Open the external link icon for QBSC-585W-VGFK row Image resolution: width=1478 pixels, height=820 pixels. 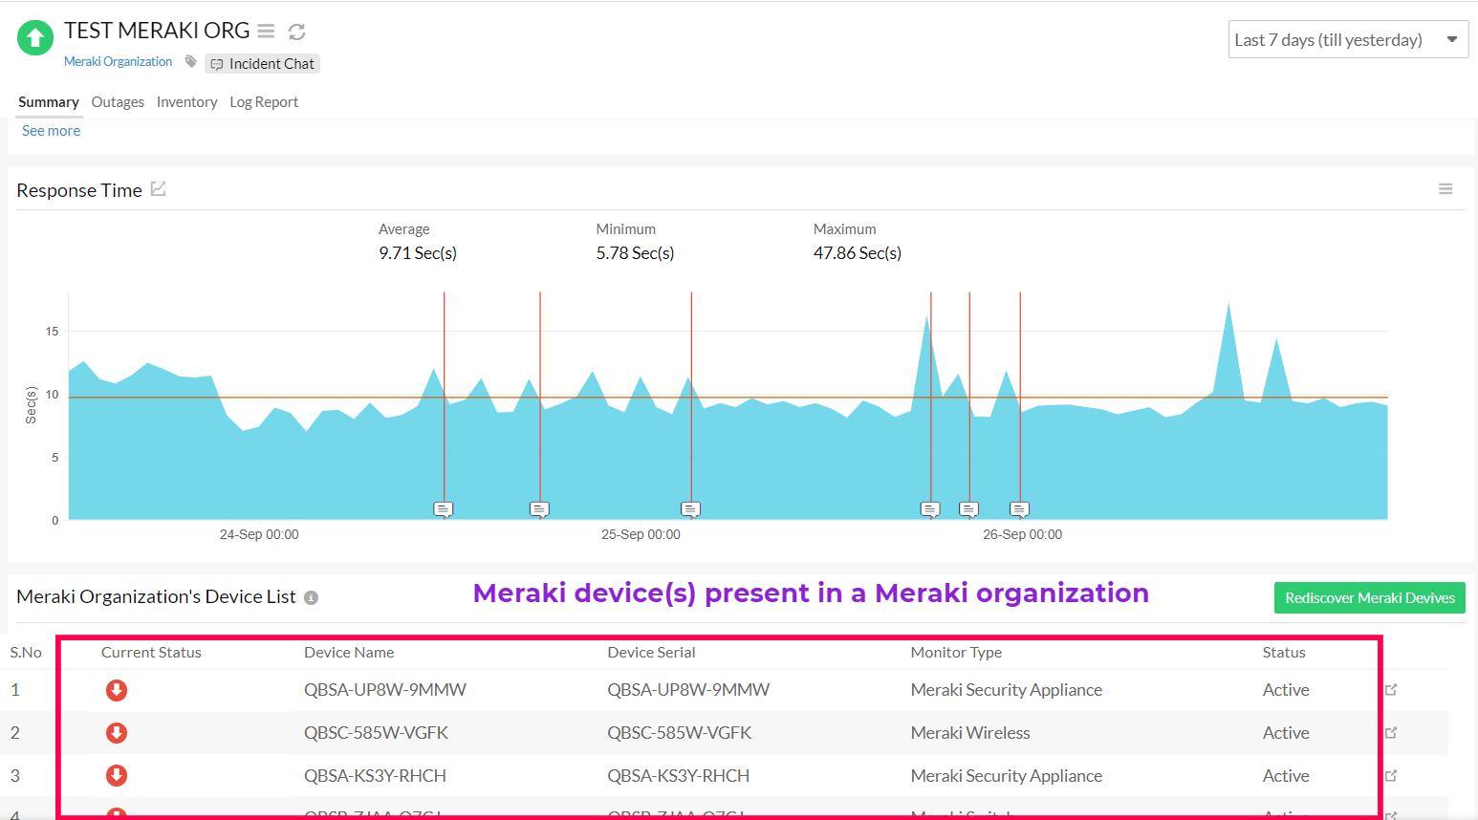(1391, 732)
